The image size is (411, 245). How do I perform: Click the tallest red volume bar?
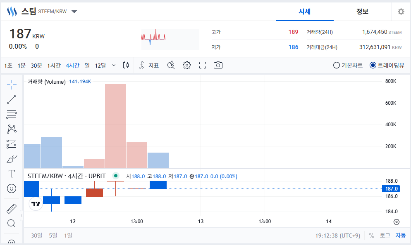click(x=116, y=126)
